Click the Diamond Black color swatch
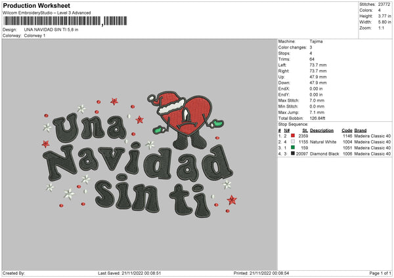Image resolution: width=394 pixels, height=278 pixels. tap(293, 153)
